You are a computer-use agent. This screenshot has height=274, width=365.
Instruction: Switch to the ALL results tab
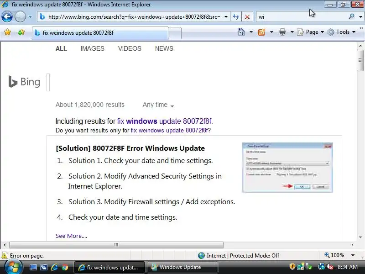click(x=61, y=48)
